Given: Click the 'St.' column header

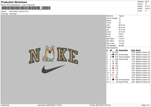Looking at the screenshot, I should [x=117, y=50].
